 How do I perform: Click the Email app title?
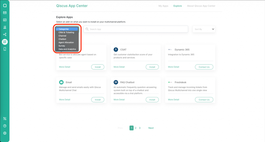coord(69,82)
